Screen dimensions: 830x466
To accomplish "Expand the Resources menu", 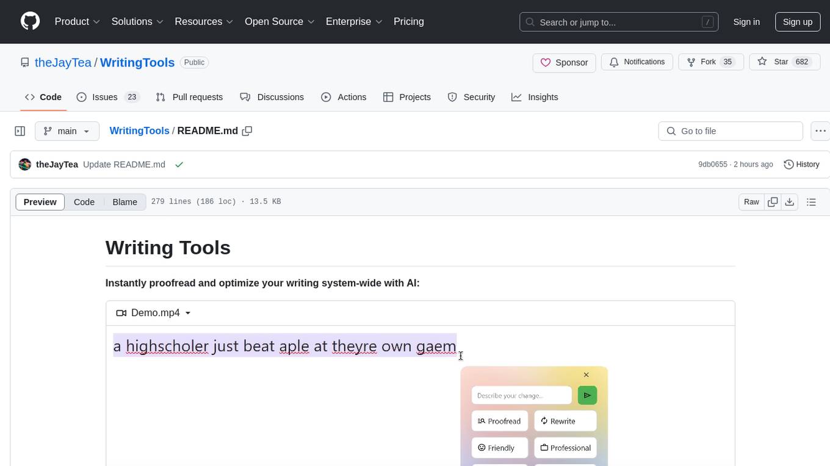I will (x=204, y=21).
